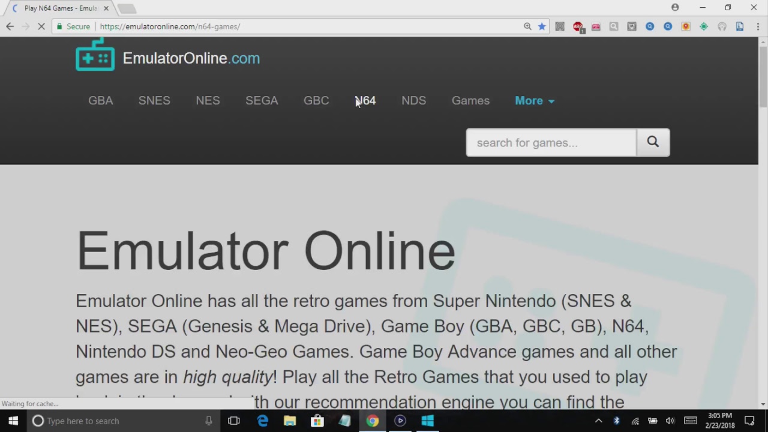768x432 pixels.
Task: Click the page vertical scrollbar thumb
Action: pos(763,77)
